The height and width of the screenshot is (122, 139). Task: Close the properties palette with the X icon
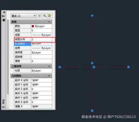[x=4, y=12]
